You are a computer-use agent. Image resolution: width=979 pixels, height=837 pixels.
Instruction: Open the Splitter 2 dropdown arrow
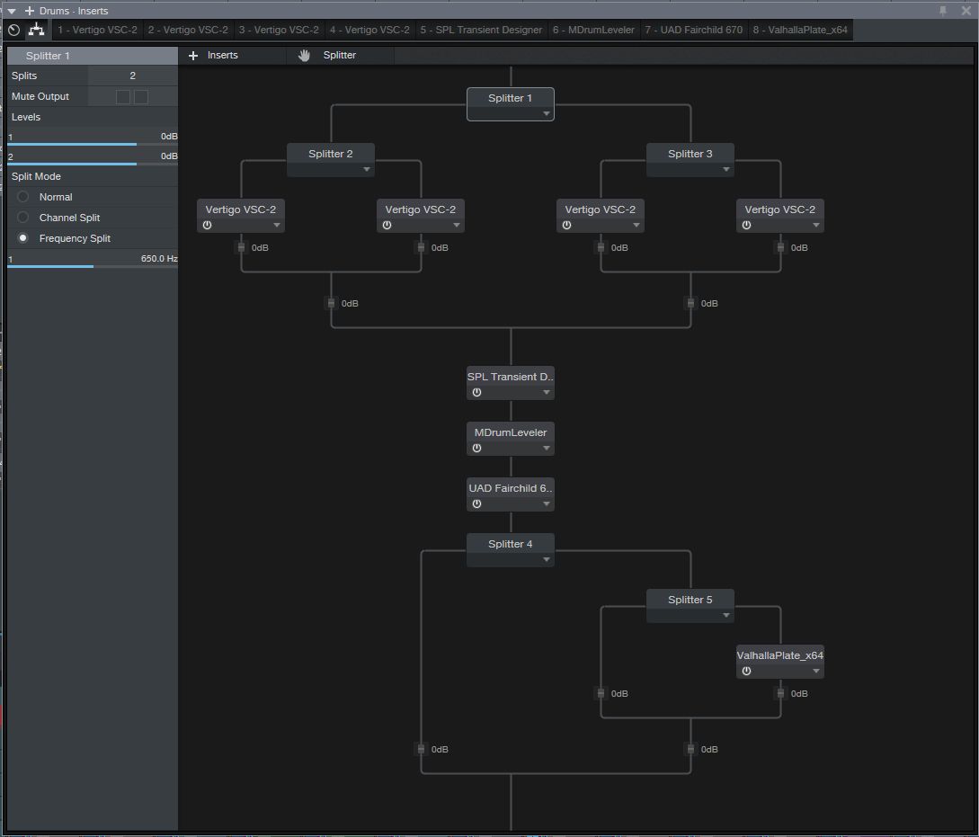click(367, 169)
